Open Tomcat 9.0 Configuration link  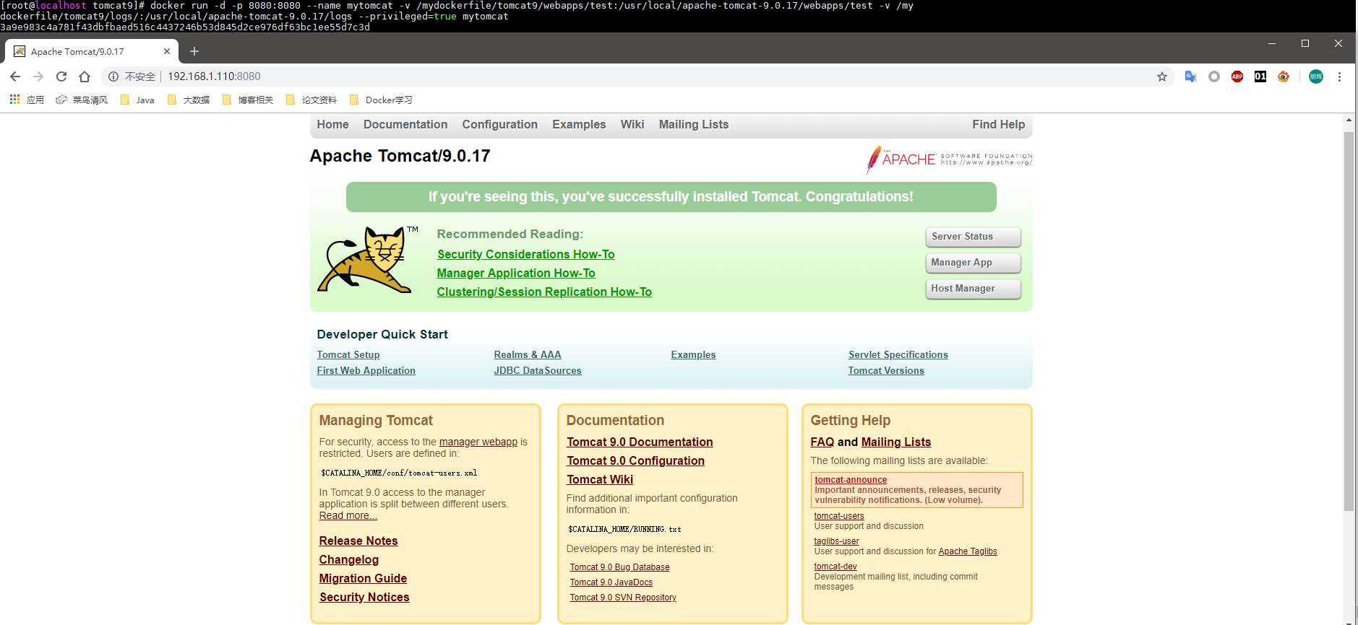click(635, 460)
